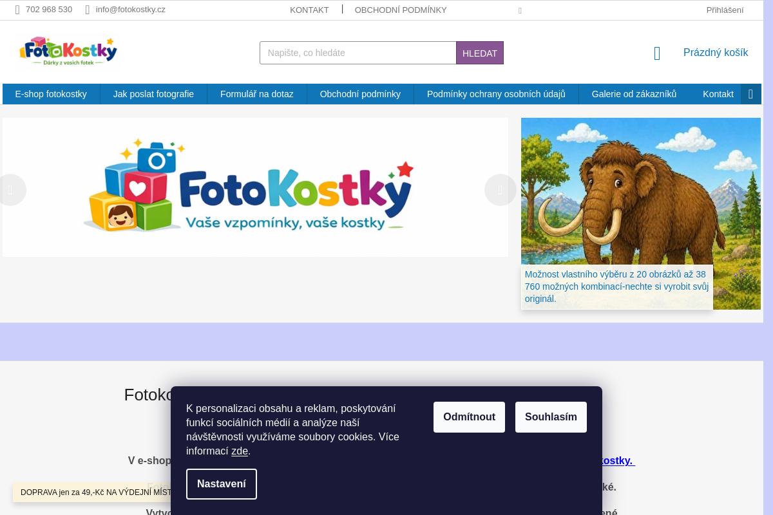
Task: Focus the search field 'Napište, co hledáte'
Action: click(358, 53)
